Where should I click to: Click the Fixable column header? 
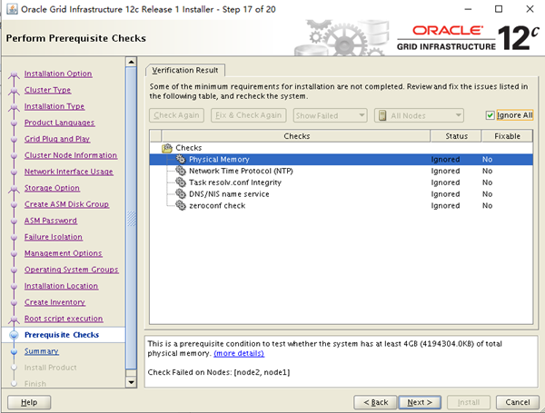[x=507, y=136]
